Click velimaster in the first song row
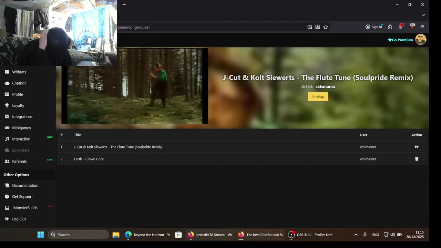 368,147
